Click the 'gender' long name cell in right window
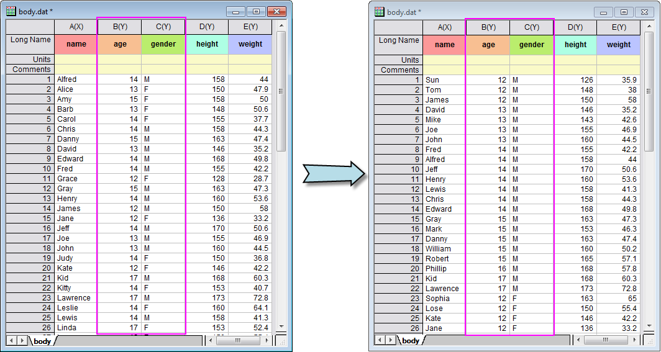The height and width of the screenshot is (352, 661). 532,45
